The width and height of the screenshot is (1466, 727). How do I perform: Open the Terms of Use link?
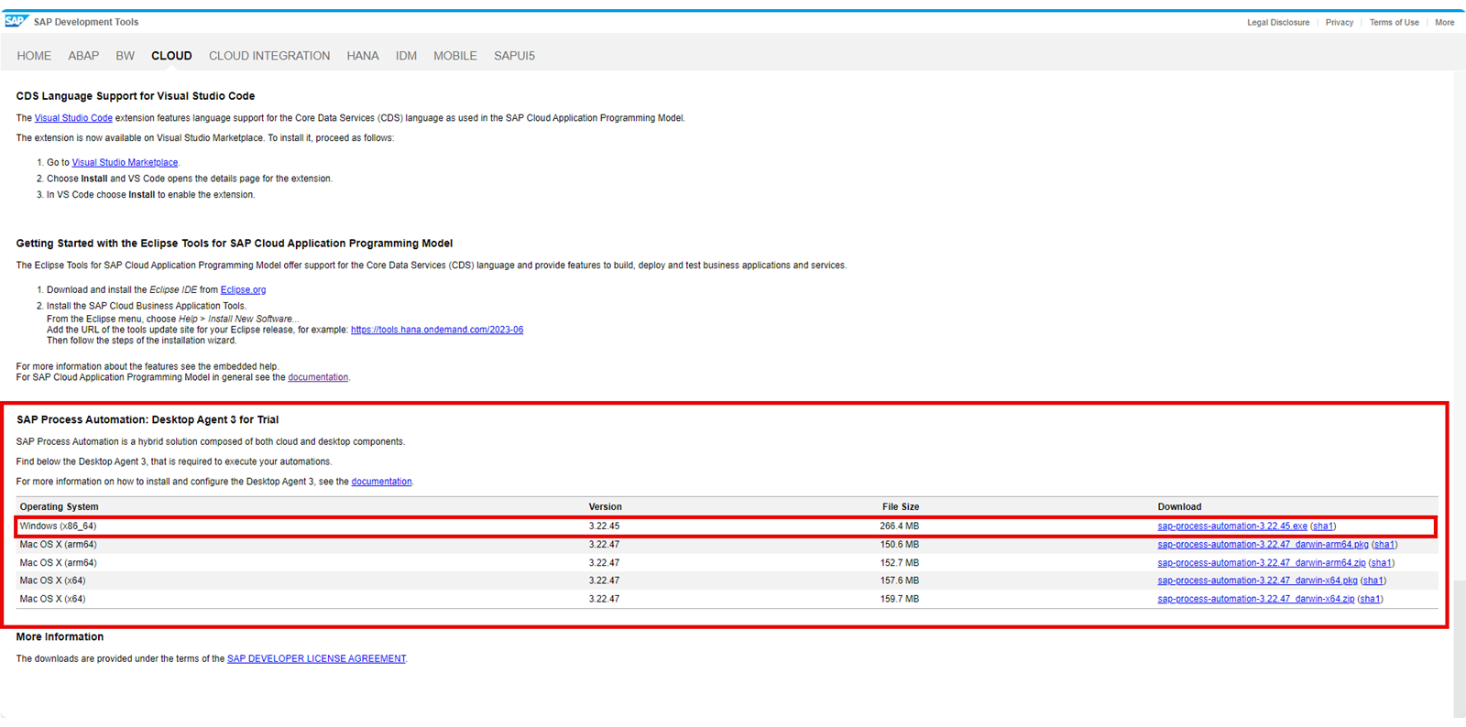point(1394,22)
